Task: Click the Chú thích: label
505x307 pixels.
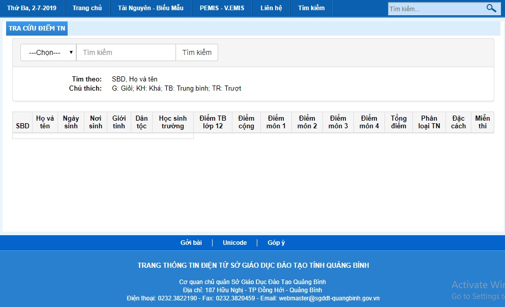Action: click(85, 89)
